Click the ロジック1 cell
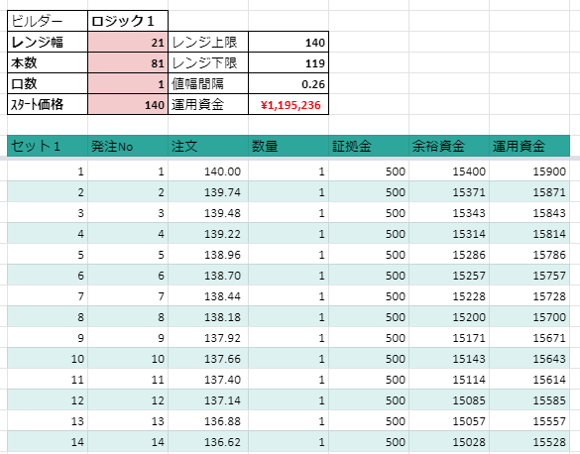The image size is (580, 454). [x=128, y=21]
